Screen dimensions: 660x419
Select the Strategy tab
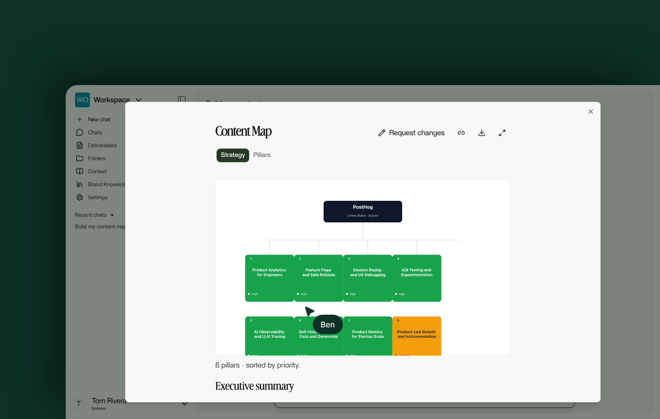pos(233,155)
